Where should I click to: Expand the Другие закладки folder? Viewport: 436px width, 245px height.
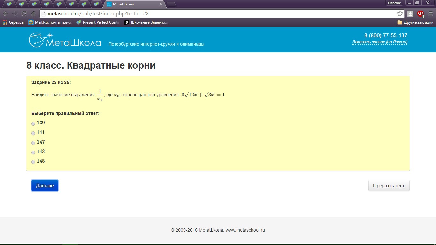pos(415,22)
